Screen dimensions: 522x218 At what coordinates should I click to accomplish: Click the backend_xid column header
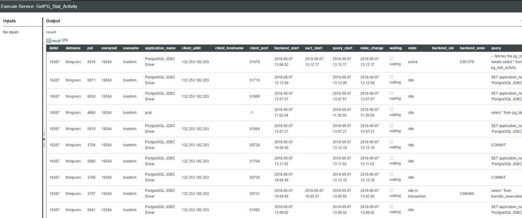pyautogui.click(x=443, y=48)
